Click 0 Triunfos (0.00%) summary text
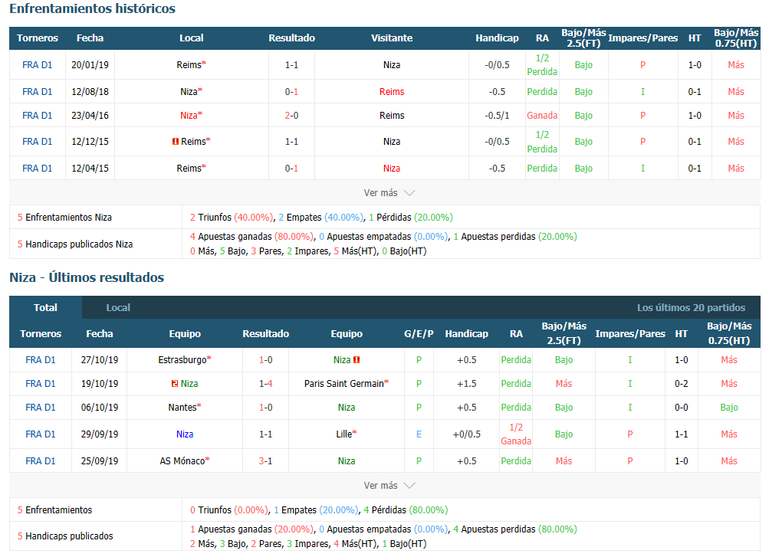 229,510
